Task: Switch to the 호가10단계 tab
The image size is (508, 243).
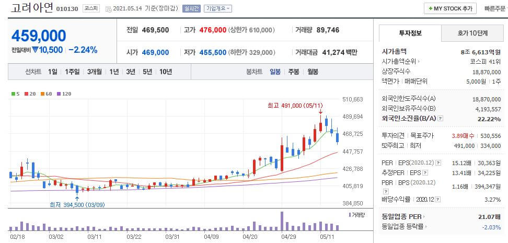Action: pos(472,33)
